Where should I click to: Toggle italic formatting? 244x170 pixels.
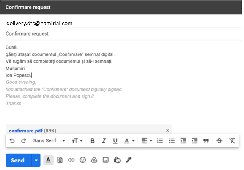pos(104,140)
